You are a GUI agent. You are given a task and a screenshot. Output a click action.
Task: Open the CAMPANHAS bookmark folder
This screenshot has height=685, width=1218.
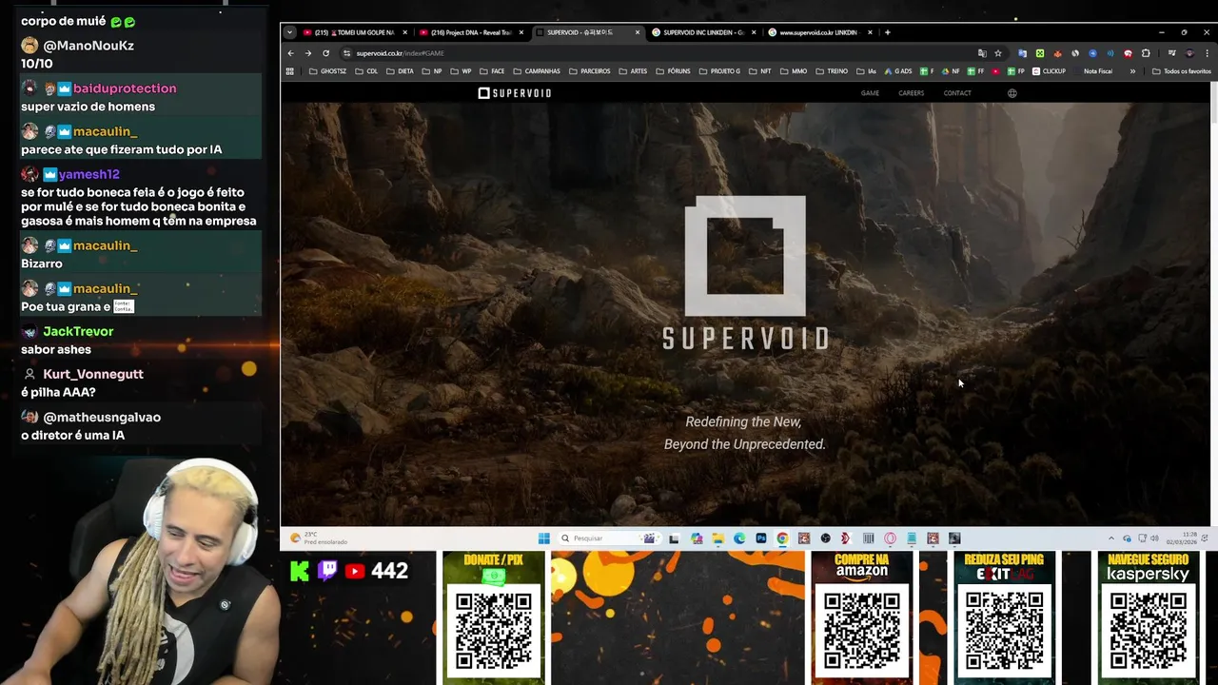[x=537, y=71]
